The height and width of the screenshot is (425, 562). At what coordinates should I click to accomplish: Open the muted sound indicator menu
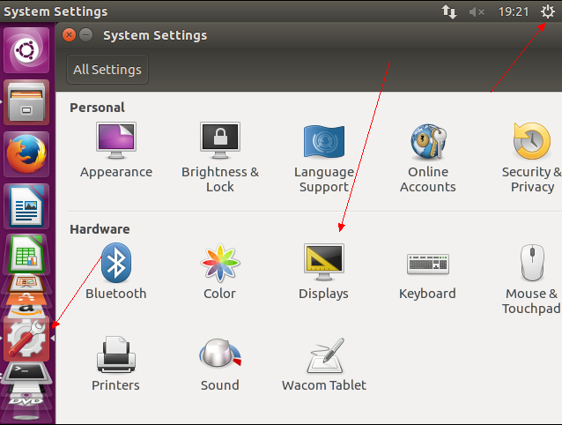pyautogui.click(x=477, y=11)
